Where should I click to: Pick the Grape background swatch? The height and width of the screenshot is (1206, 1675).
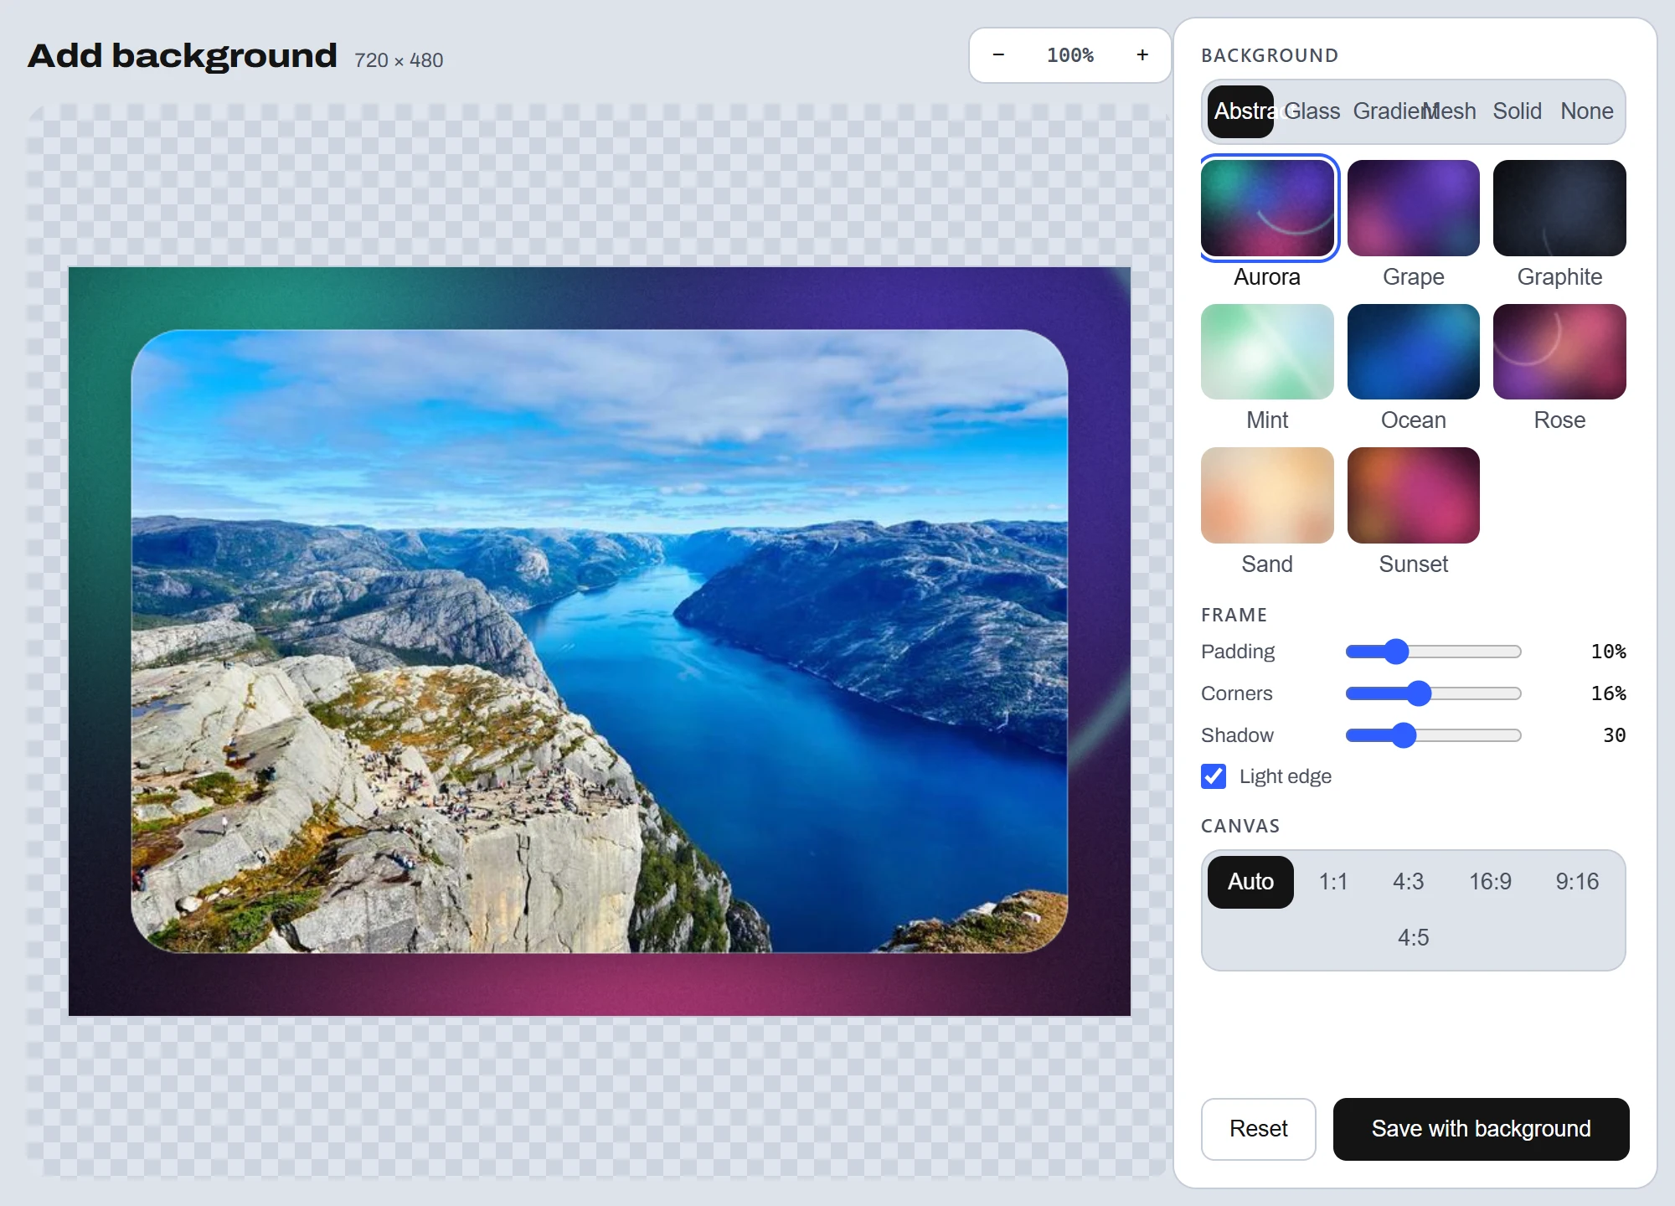point(1413,208)
